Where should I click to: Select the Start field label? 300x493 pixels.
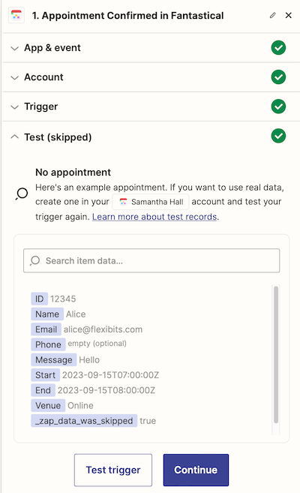point(45,375)
